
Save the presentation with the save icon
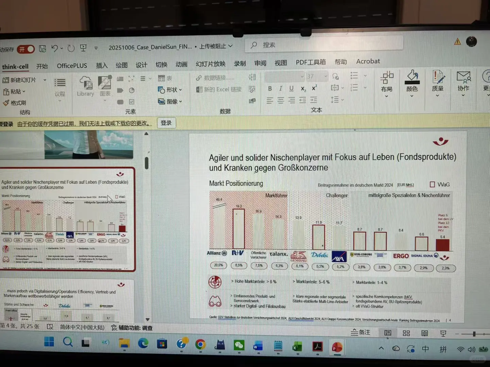pos(43,49)
